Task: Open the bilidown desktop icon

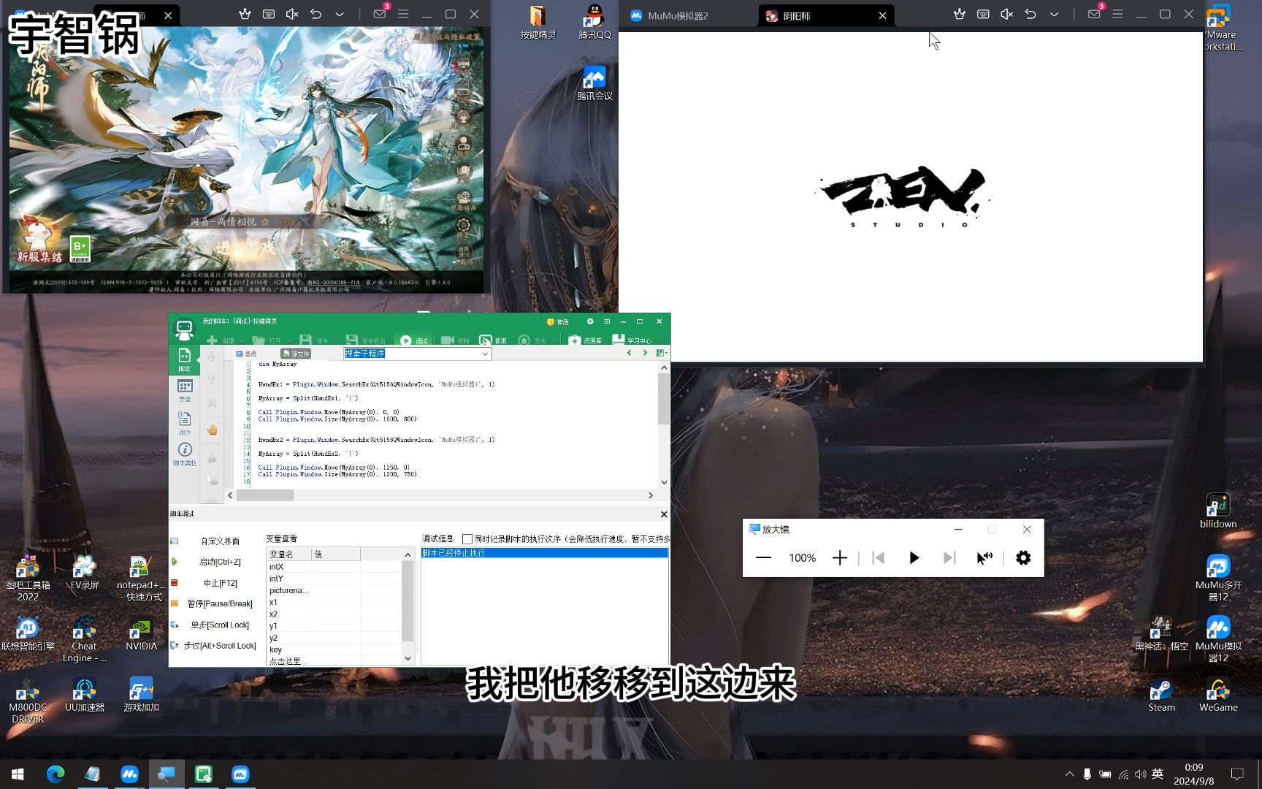Action: [x=1218, y=511]
